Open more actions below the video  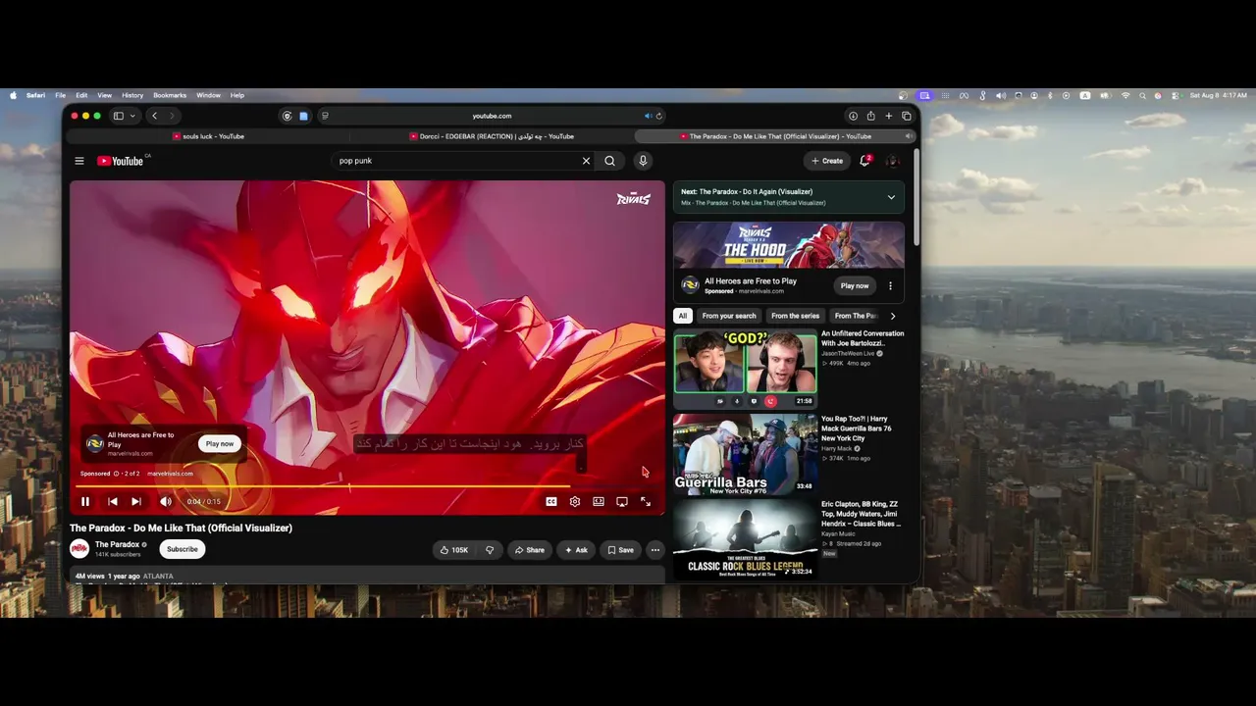655,550
